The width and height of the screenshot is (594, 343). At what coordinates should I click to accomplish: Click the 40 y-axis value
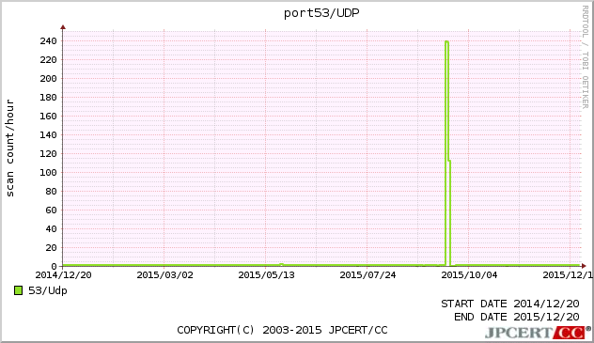pyautogui.click(x=51, y=229)
